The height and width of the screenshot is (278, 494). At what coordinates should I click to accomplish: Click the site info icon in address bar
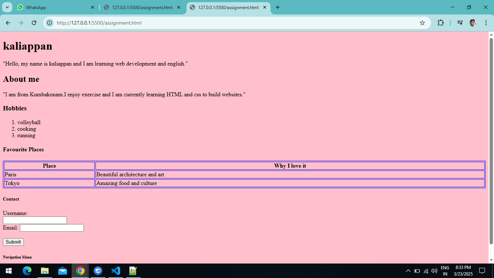click(x=49, y=22)
